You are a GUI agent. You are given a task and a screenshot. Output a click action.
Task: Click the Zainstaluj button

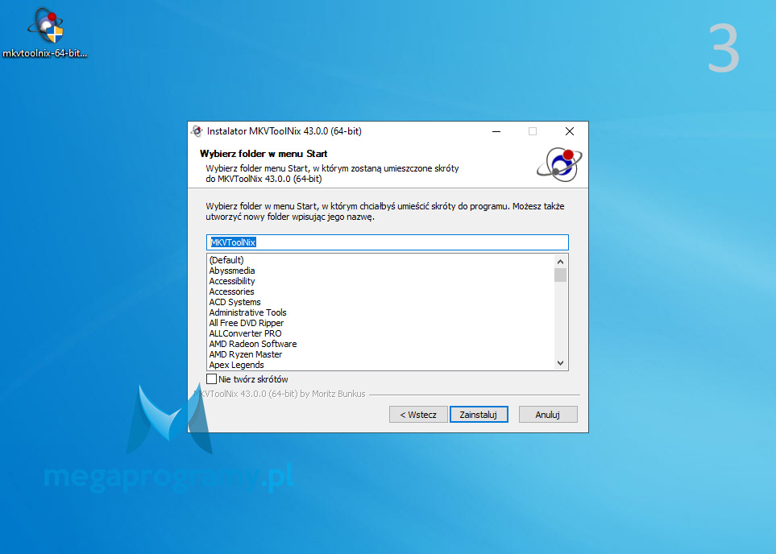pos(479,415)
